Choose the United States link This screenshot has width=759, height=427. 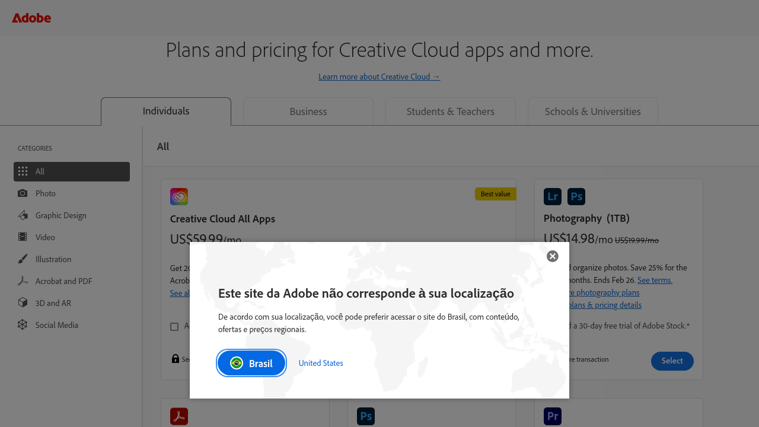pyautogui.click(x=321, y=363)
